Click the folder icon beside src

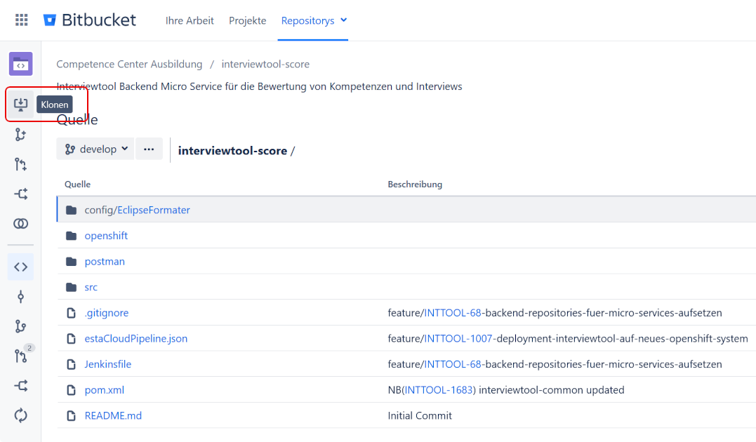click(72, 287)
